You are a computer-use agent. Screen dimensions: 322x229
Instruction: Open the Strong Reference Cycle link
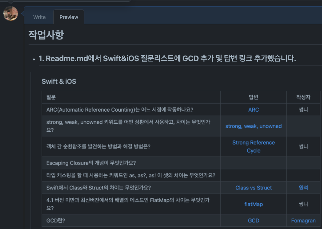[253, 146]
